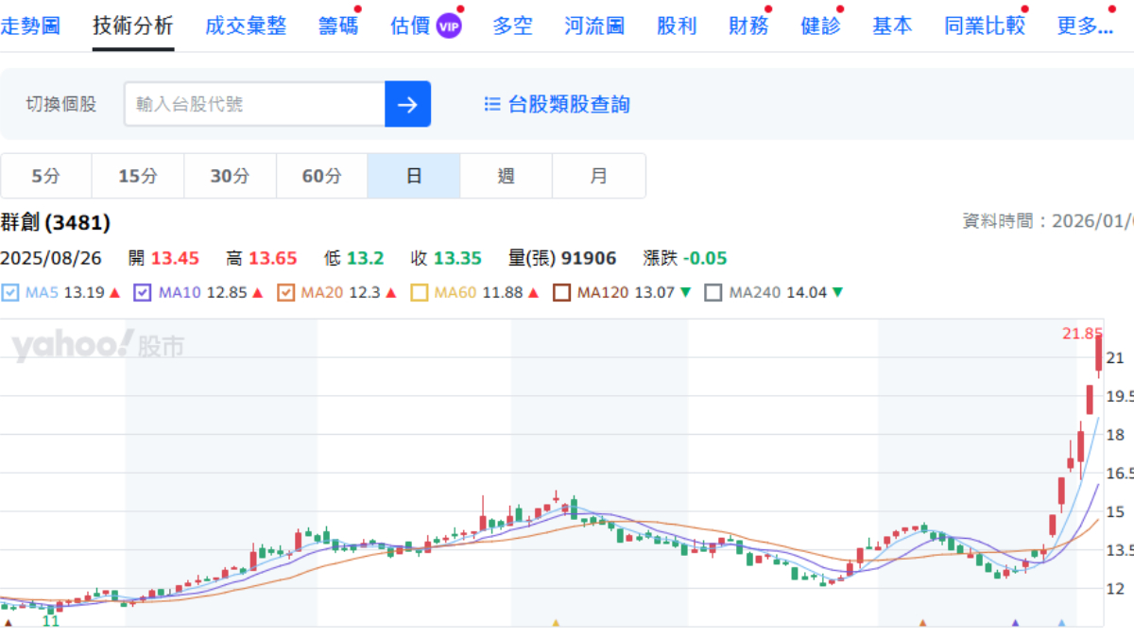
Task: Click the last red candlestick at 21.85
Action: pyautogui.click(x=1099, y=355)
